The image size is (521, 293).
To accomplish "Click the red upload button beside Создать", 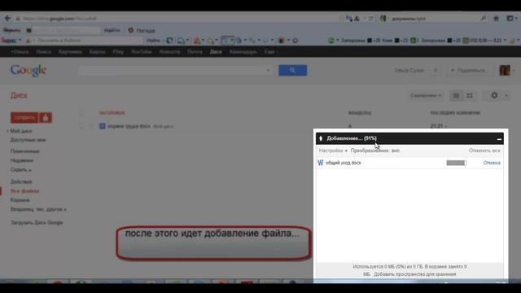I will (x=46, y=117).
